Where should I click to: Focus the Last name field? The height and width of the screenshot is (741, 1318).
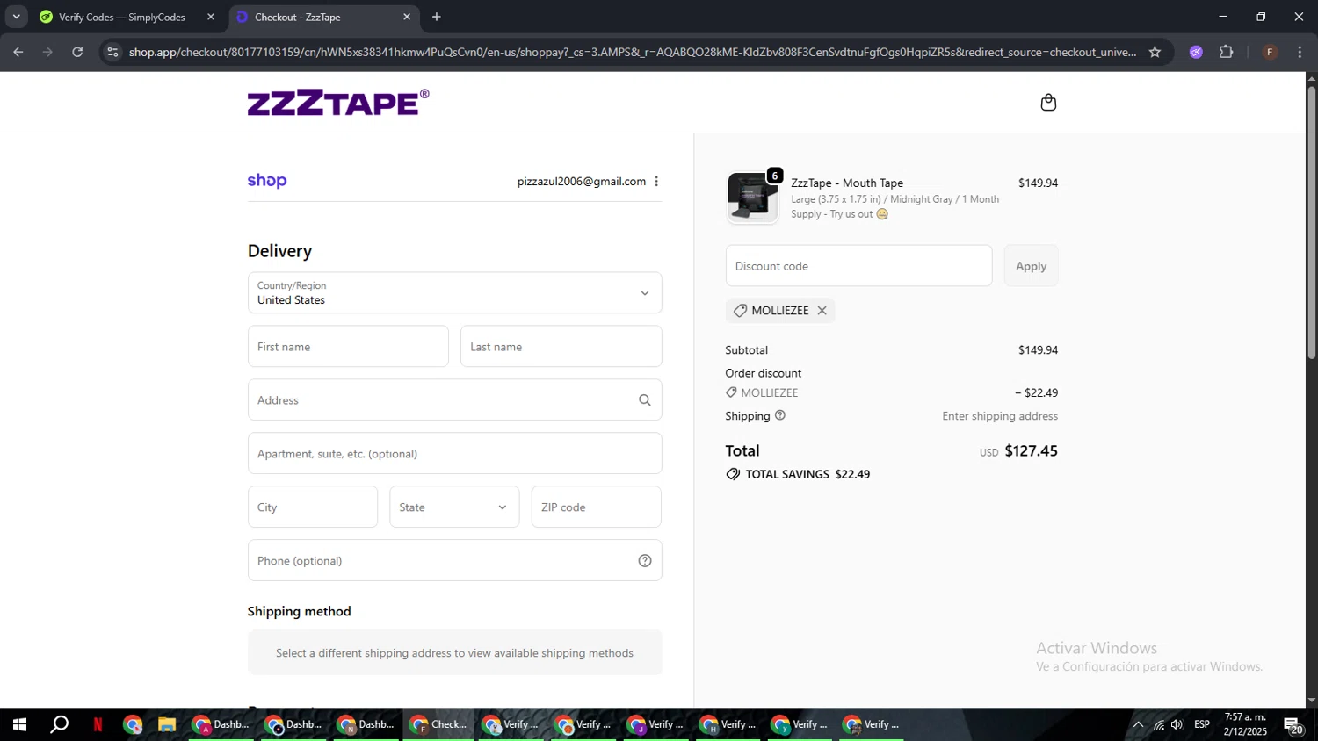pos(561,347)
